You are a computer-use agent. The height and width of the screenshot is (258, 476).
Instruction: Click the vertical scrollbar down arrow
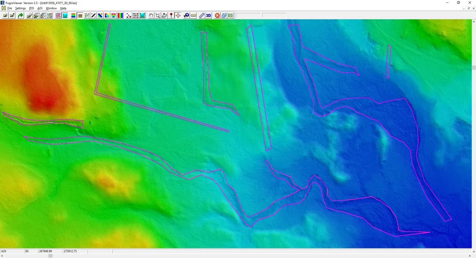click(x=474, y=251)
